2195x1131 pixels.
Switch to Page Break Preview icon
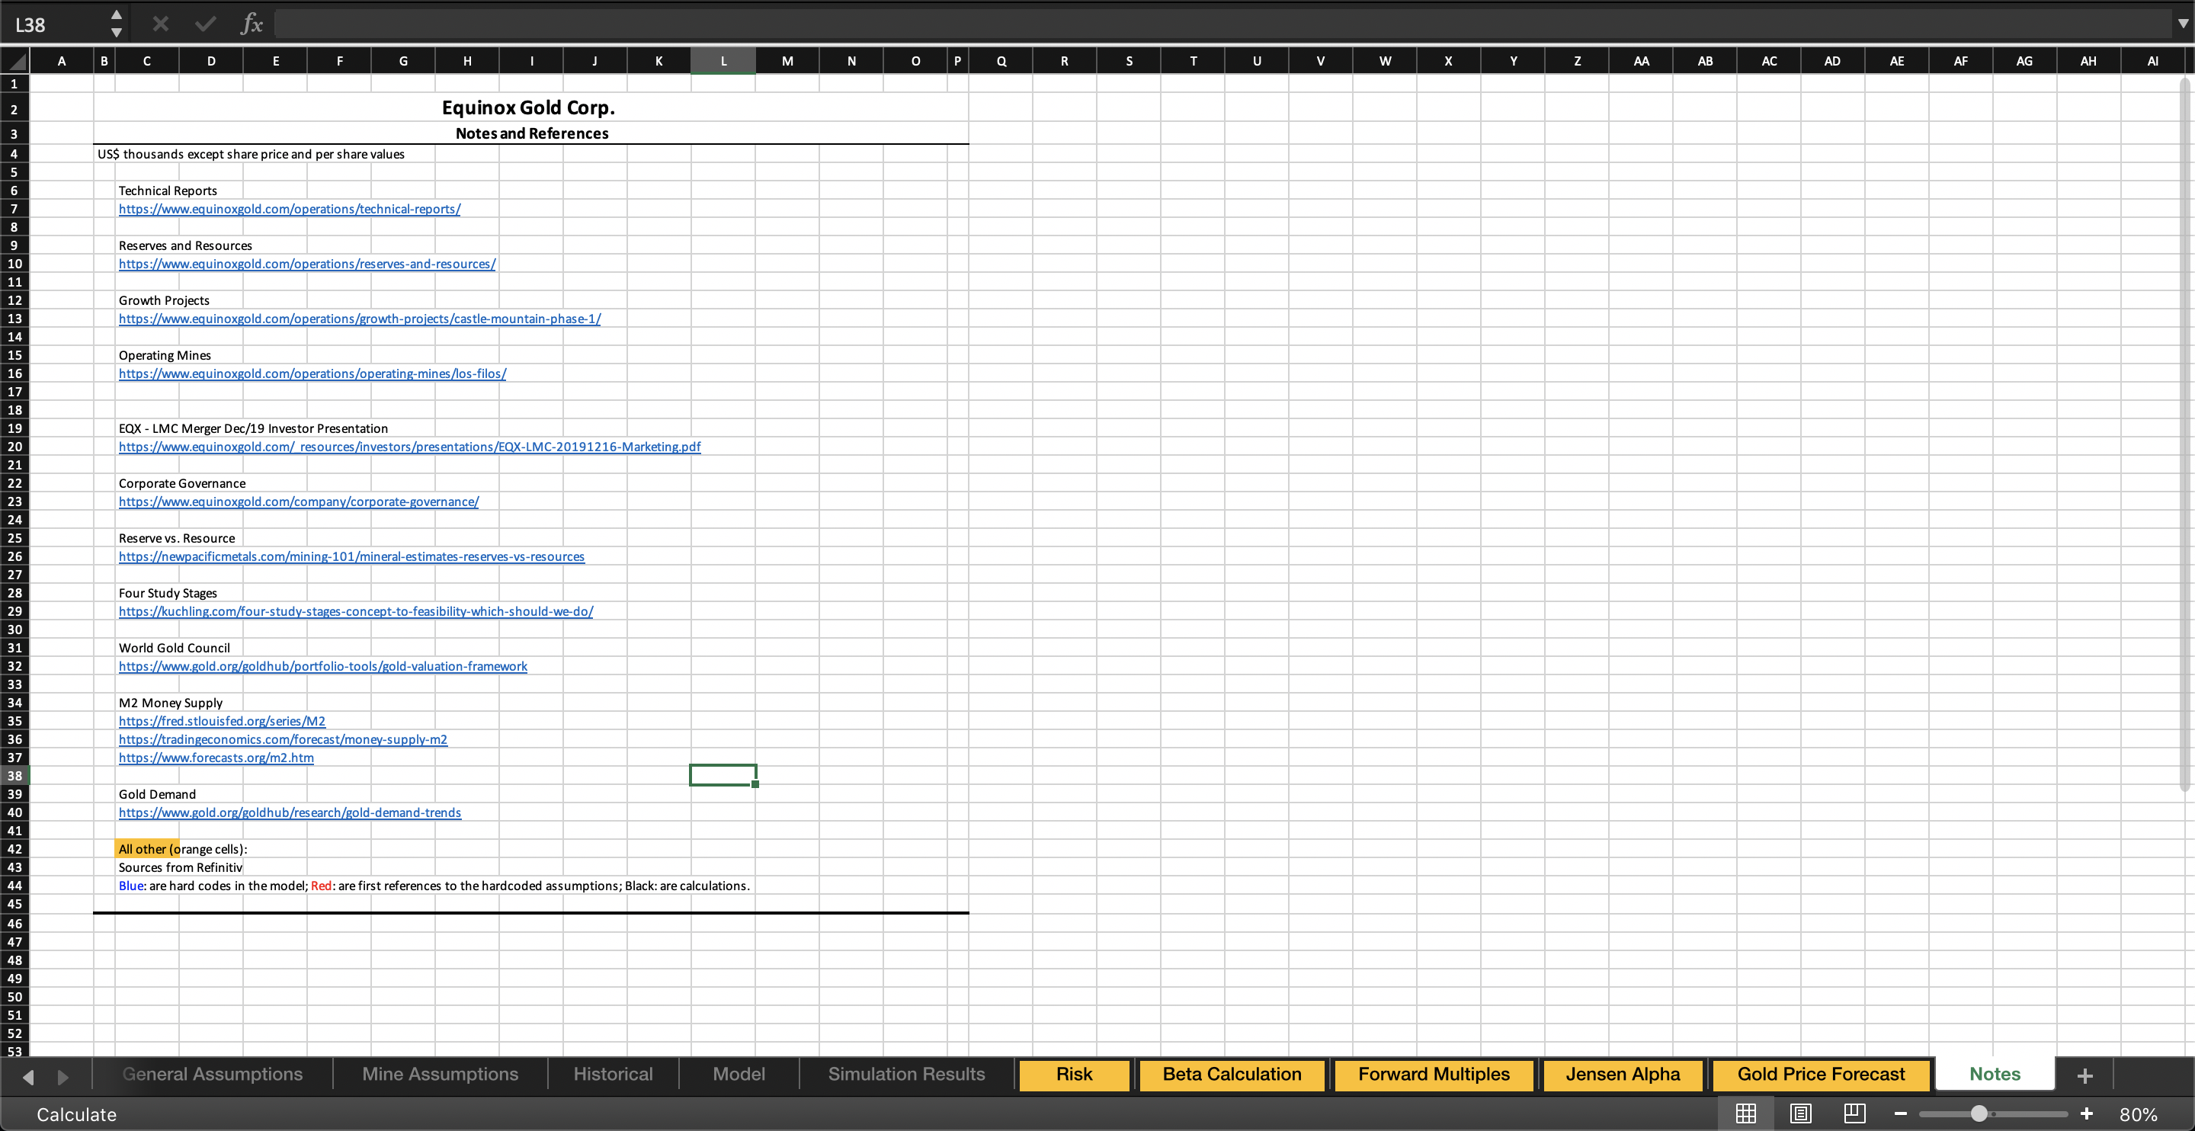1854,1113
